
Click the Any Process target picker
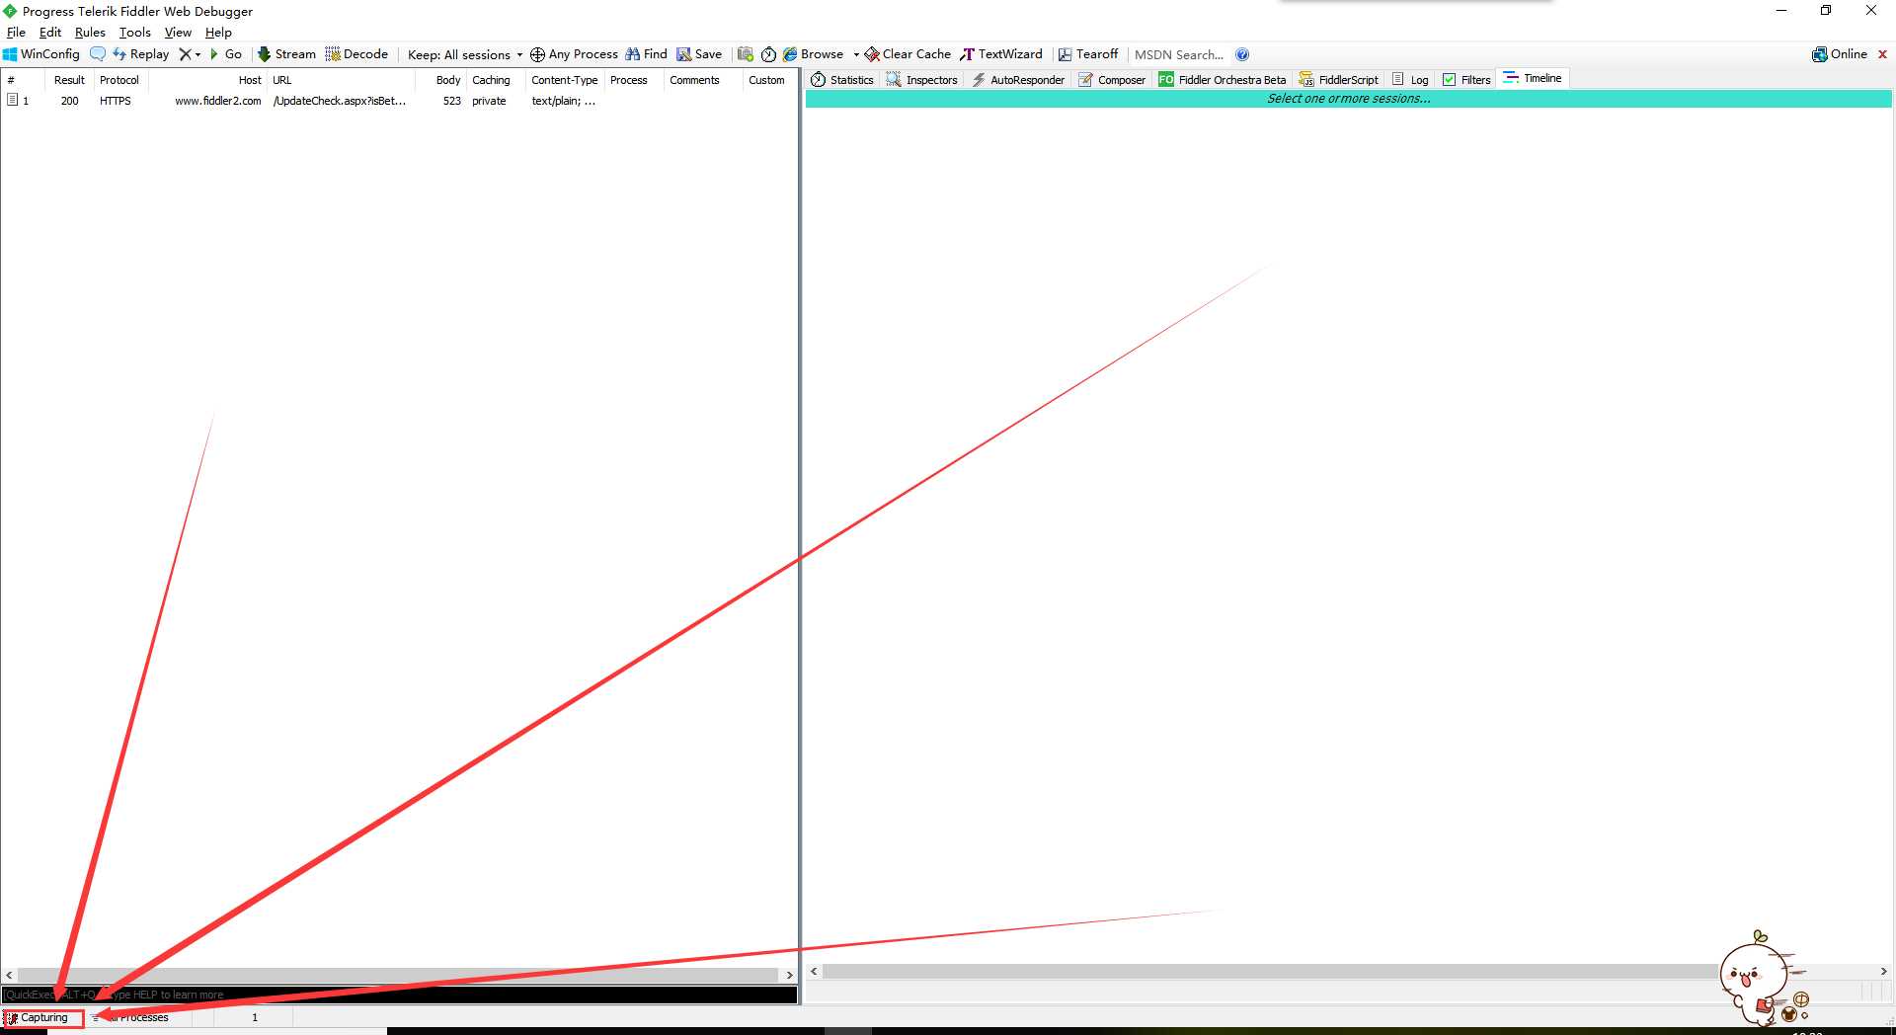[574, 54]
